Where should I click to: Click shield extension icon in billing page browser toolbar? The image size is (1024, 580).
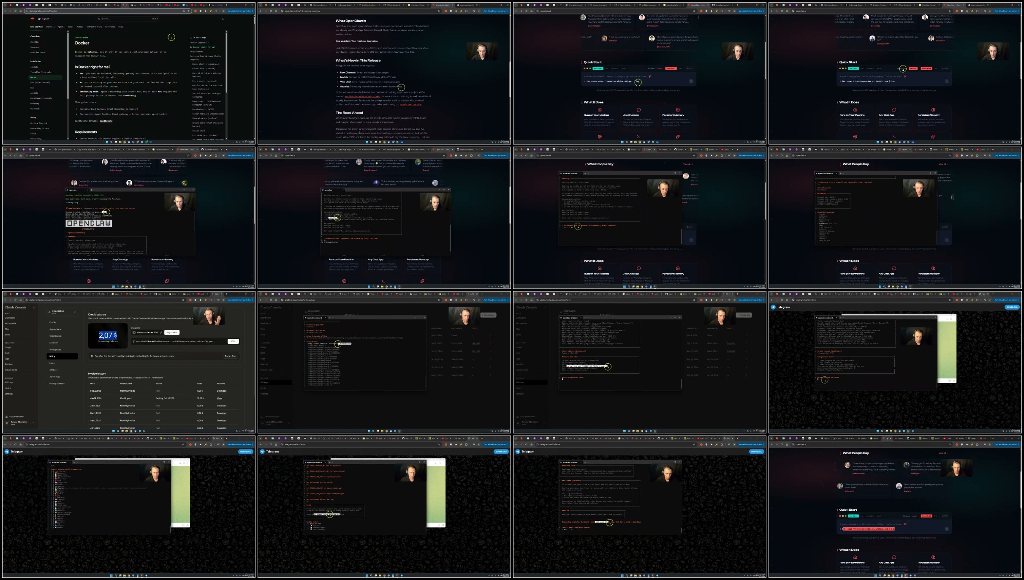pyautogui.click(x=196, y=300)
